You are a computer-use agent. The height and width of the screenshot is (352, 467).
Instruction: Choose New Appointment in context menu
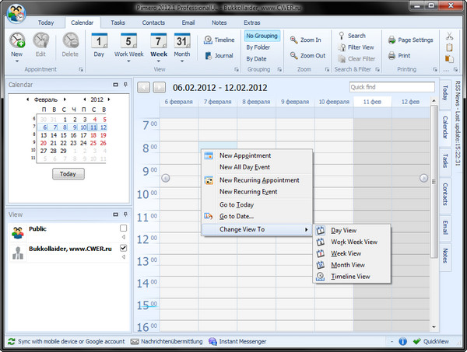257,155
